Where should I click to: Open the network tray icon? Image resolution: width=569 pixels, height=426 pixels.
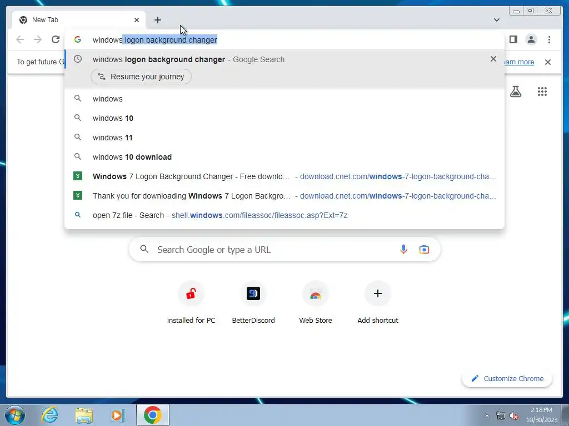[x=501, y=415]
